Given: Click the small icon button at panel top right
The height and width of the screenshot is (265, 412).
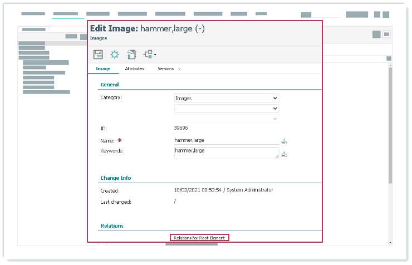Looking at the screenshot, I should click(x=386, y=35).
